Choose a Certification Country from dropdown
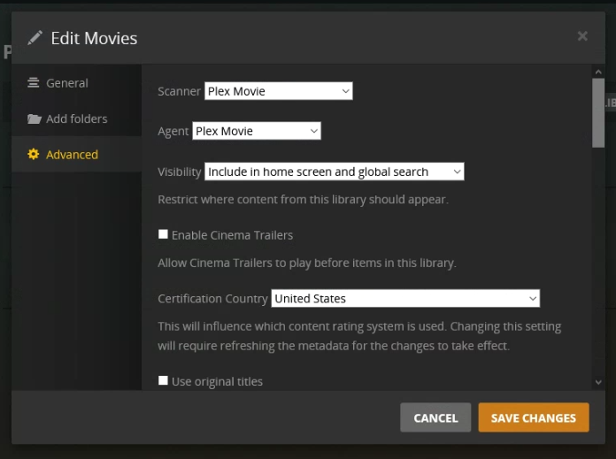The width and height of the screenshot is (616, 459). (x=405, y=298)
